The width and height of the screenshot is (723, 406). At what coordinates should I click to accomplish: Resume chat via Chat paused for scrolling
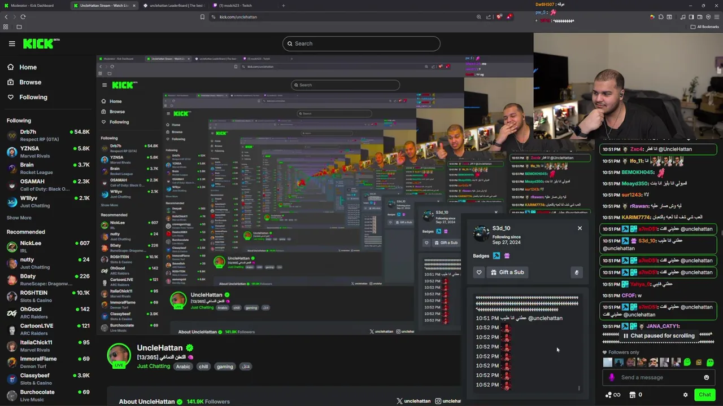(658, 336)
